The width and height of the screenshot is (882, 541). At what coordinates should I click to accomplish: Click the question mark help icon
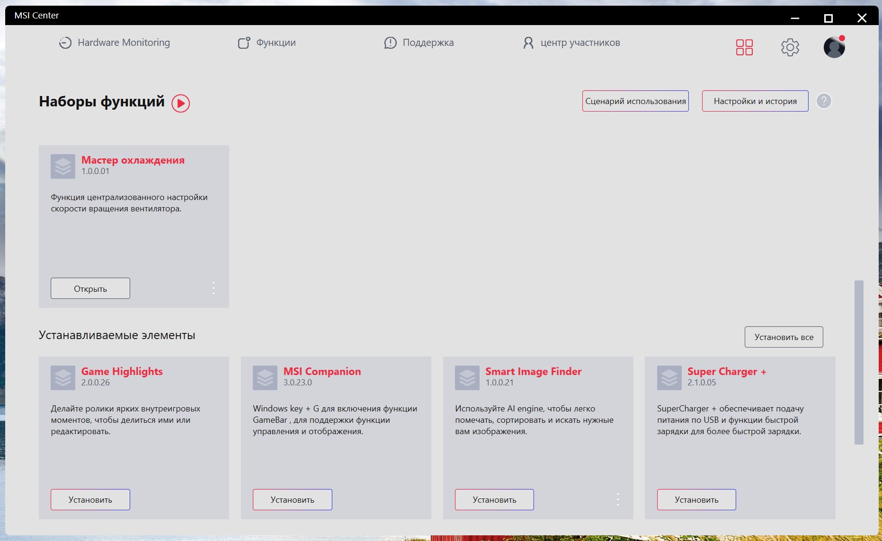point(824,101)
